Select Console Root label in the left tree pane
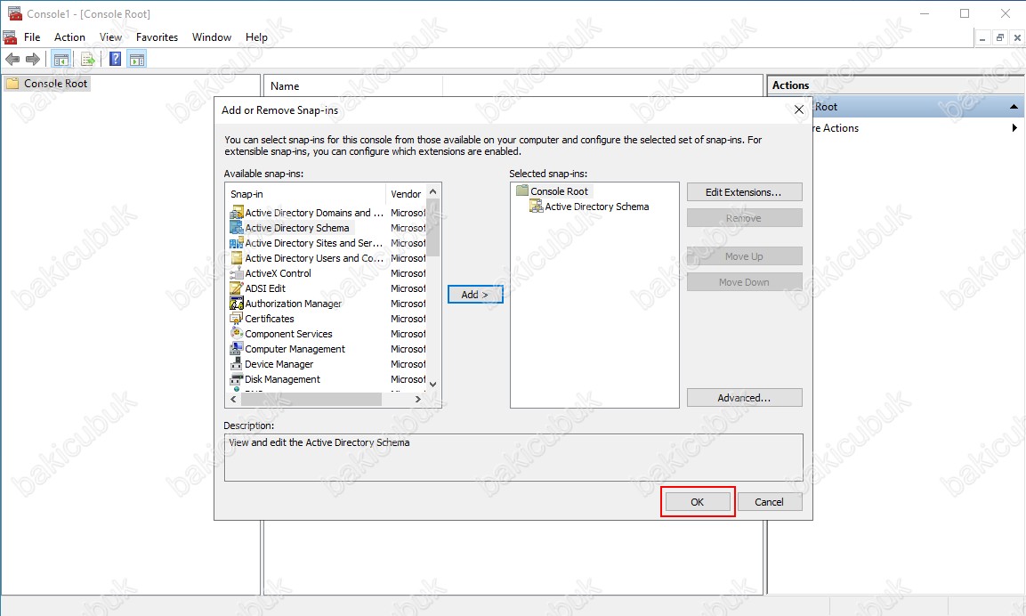The width and height of the screenshot is (1026, 616). (56, 83)
